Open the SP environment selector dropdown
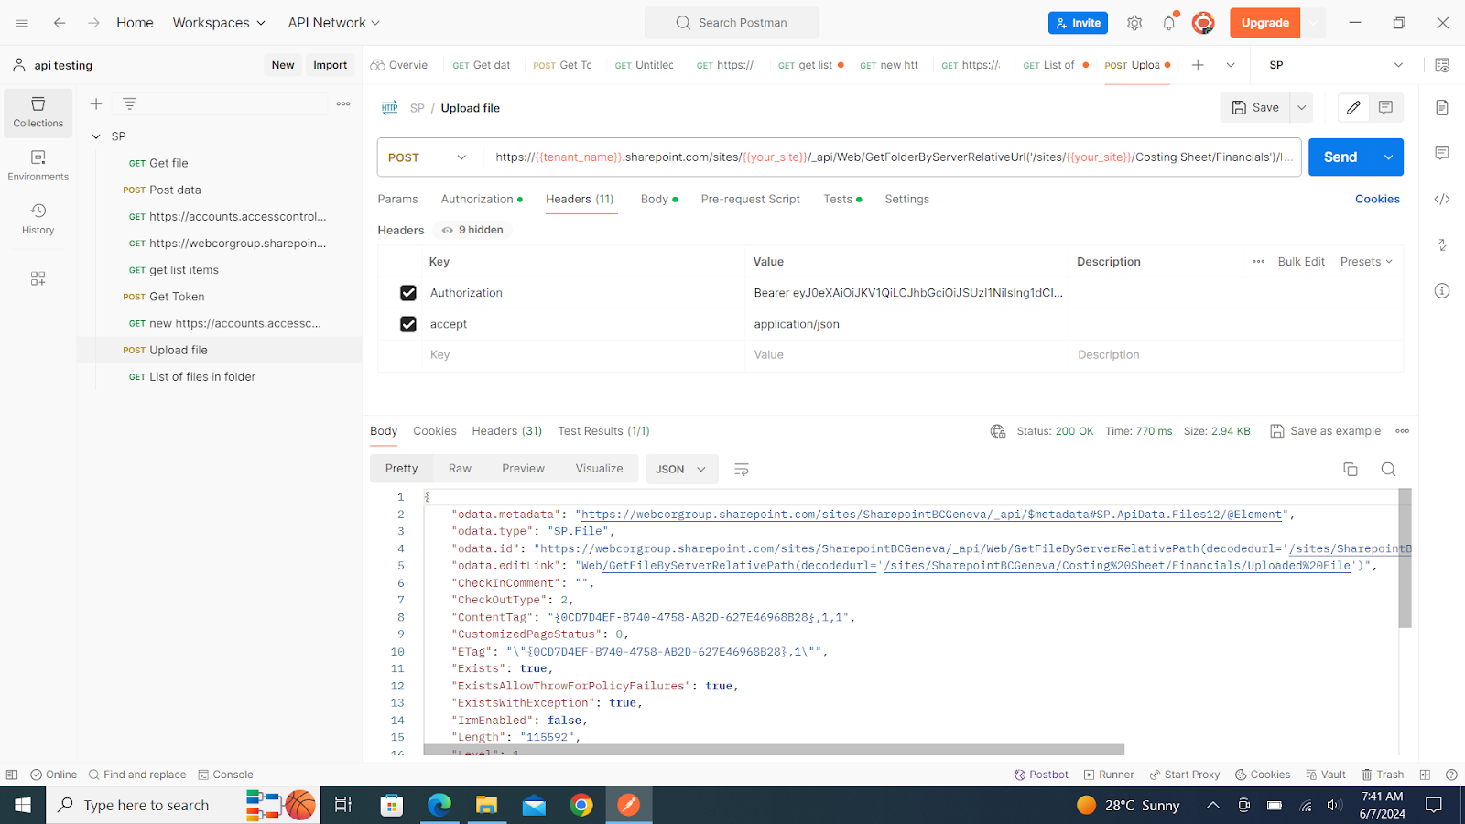 pyautogui.click(x=1335, y=65)
